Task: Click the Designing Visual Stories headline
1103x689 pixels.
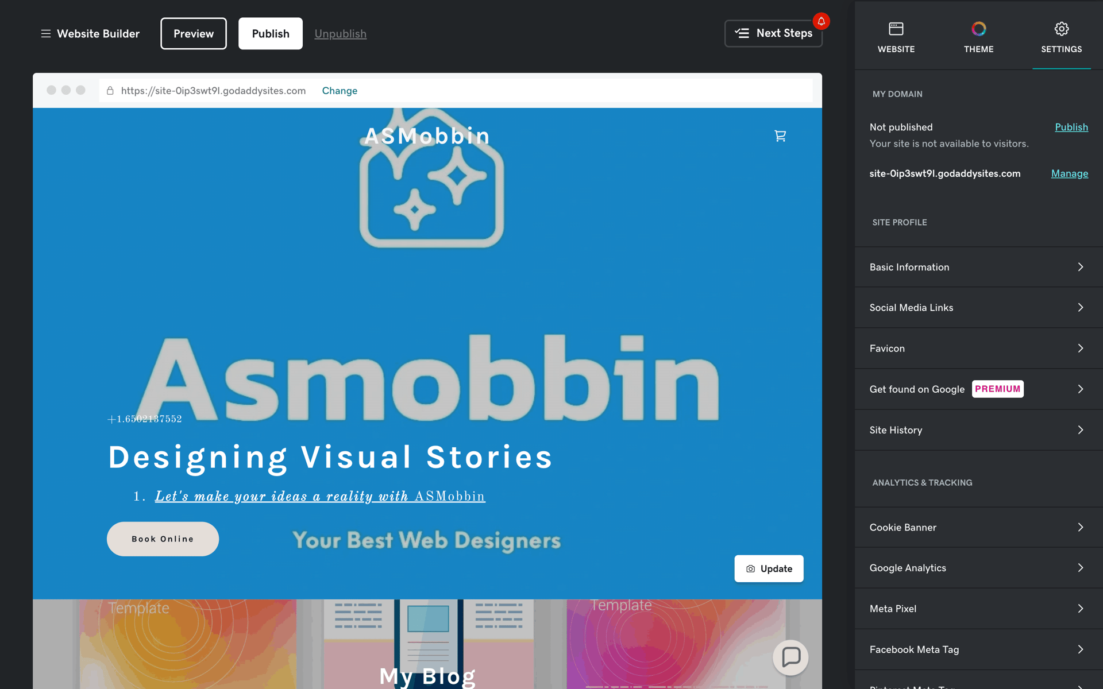Action: pyautogui.click(x=330, y=457)
